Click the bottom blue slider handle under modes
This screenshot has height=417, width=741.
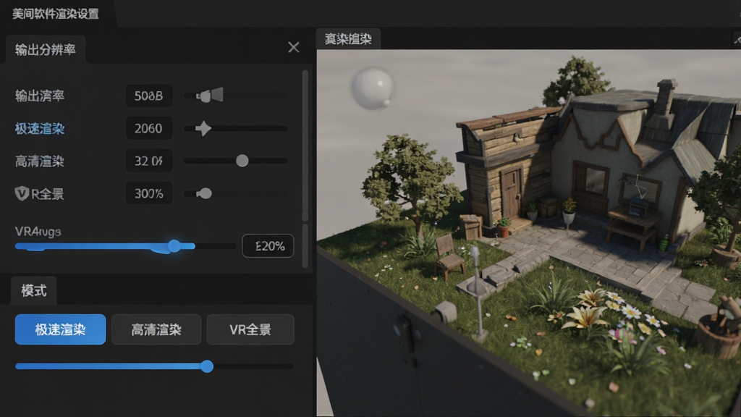(207, 366)
